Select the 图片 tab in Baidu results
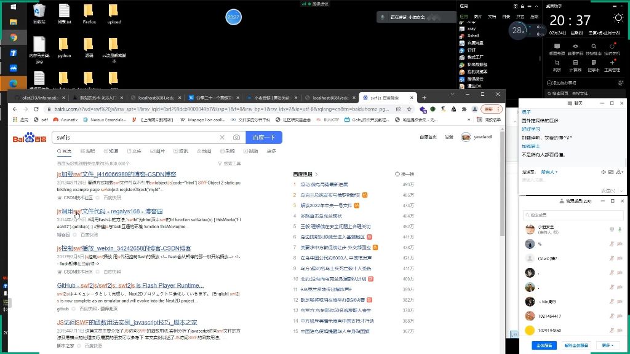Screen dimensions: 630x354 click(157, 151)
